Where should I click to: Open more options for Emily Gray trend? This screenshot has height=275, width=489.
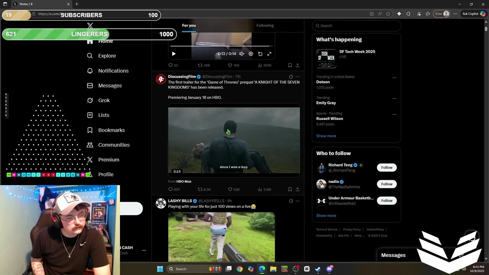point(394,99)
